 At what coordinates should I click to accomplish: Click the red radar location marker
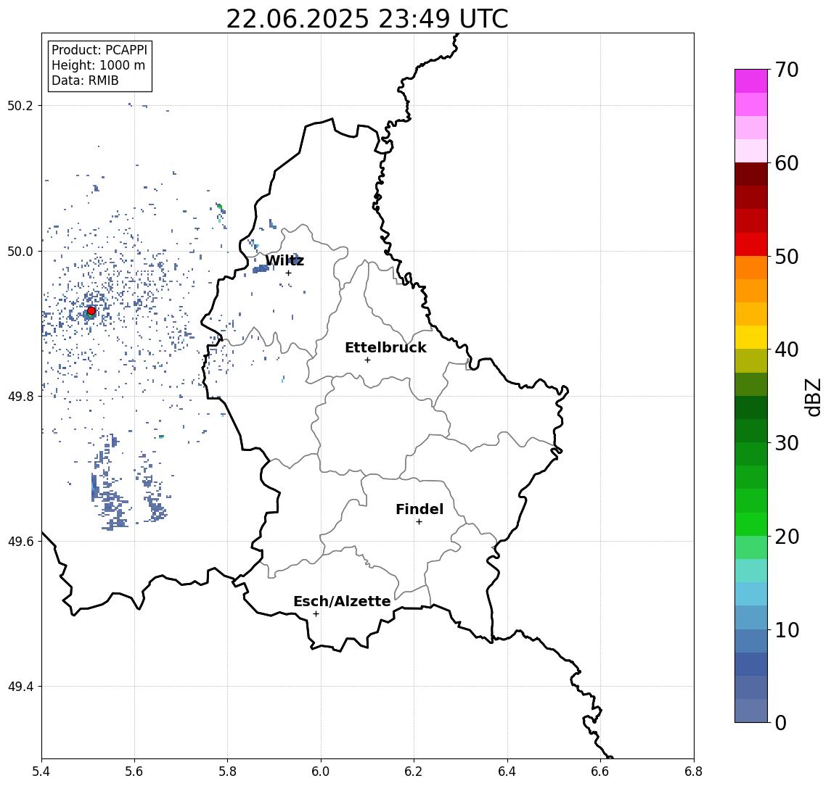91,311
